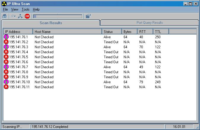Open the Help menu
This screenshot has height=130, width=200.
click(x=36, y=9)
